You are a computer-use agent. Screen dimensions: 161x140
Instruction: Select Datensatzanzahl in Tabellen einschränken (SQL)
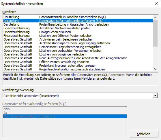78,17
